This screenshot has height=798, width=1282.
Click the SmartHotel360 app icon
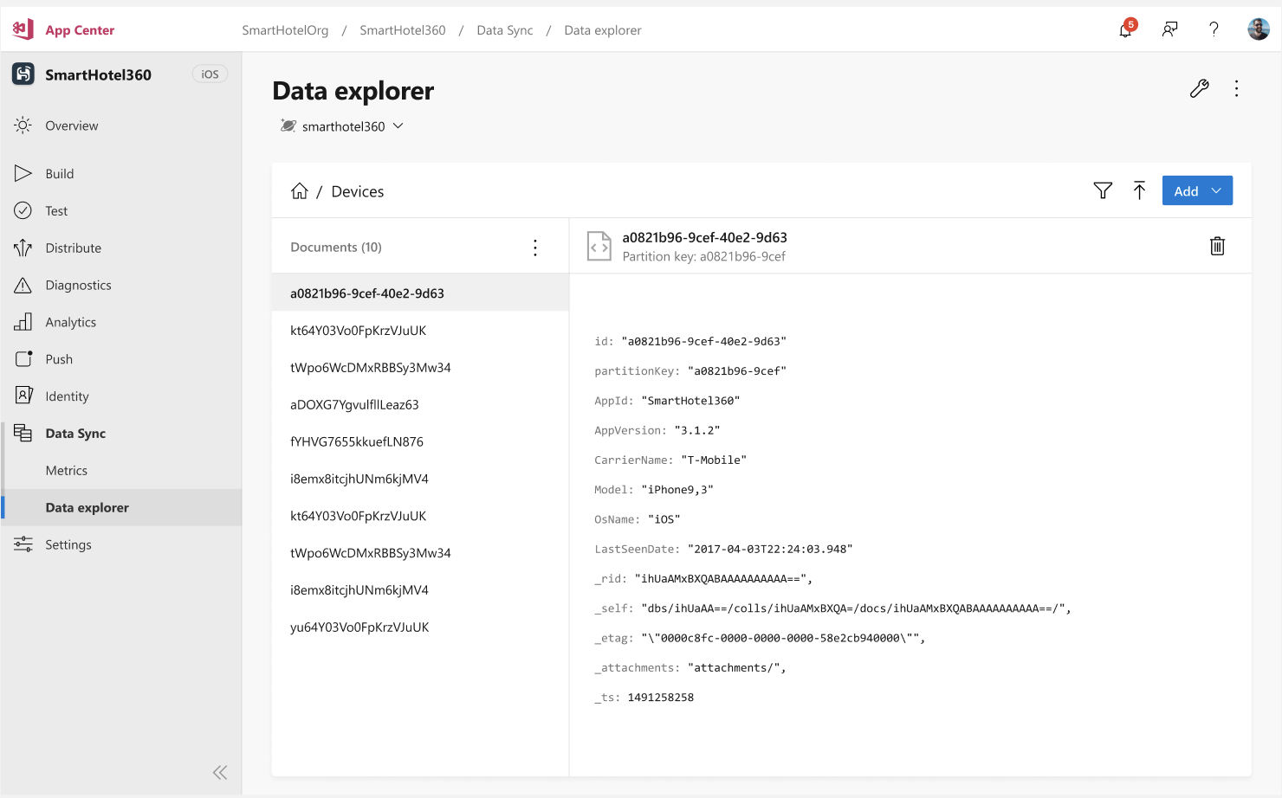[x=23, y=74]
